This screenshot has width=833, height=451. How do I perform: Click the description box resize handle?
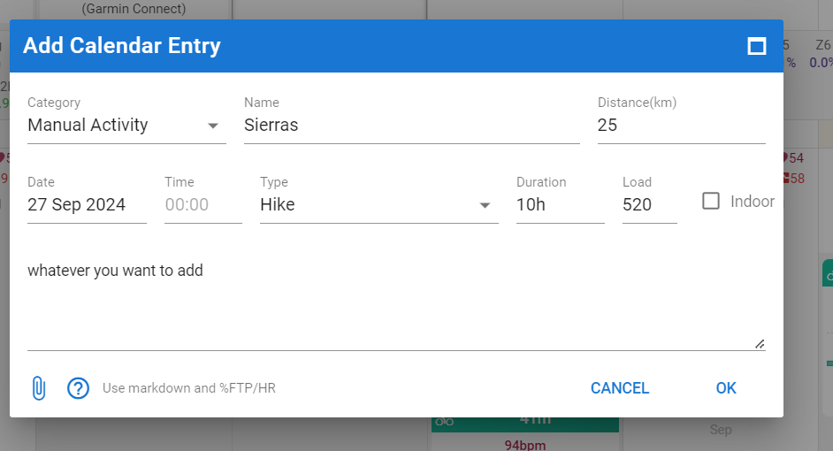[760, 344]
